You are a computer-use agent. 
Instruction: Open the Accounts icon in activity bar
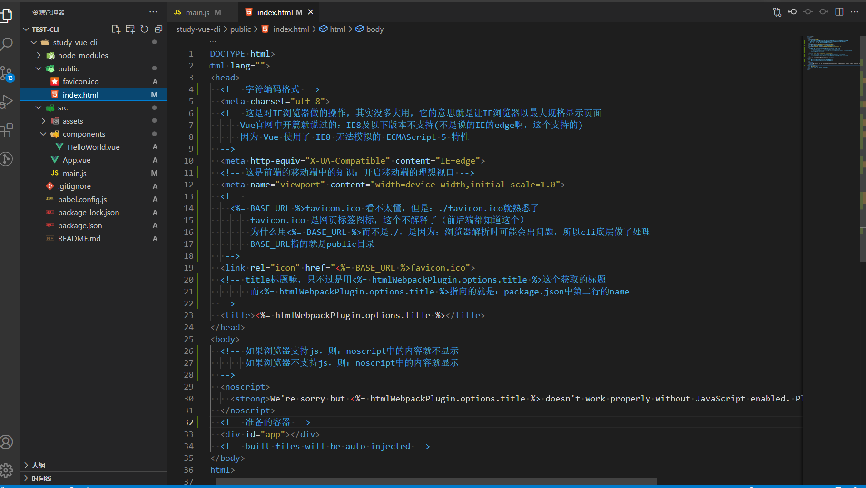coord(6,442)
